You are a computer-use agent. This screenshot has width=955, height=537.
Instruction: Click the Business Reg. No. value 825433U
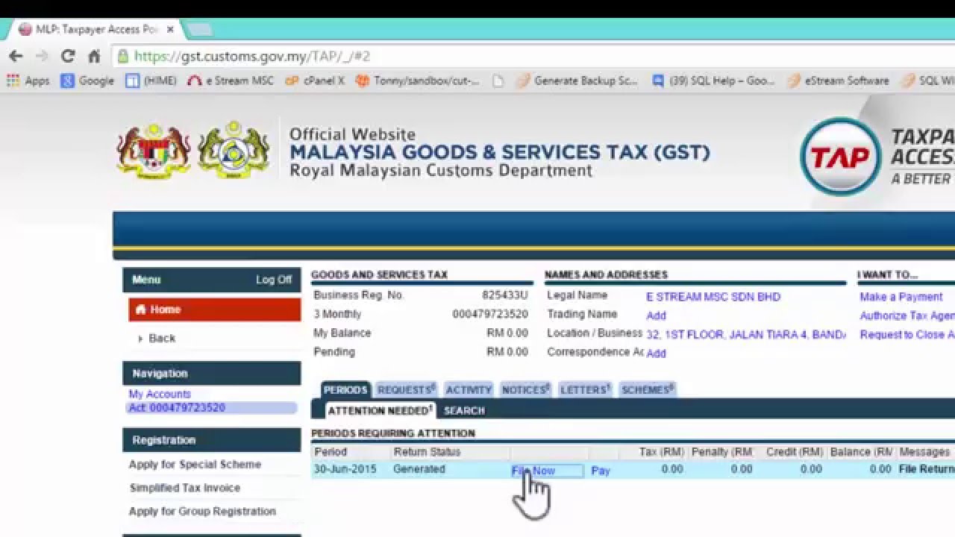click(x=505, y=295)
